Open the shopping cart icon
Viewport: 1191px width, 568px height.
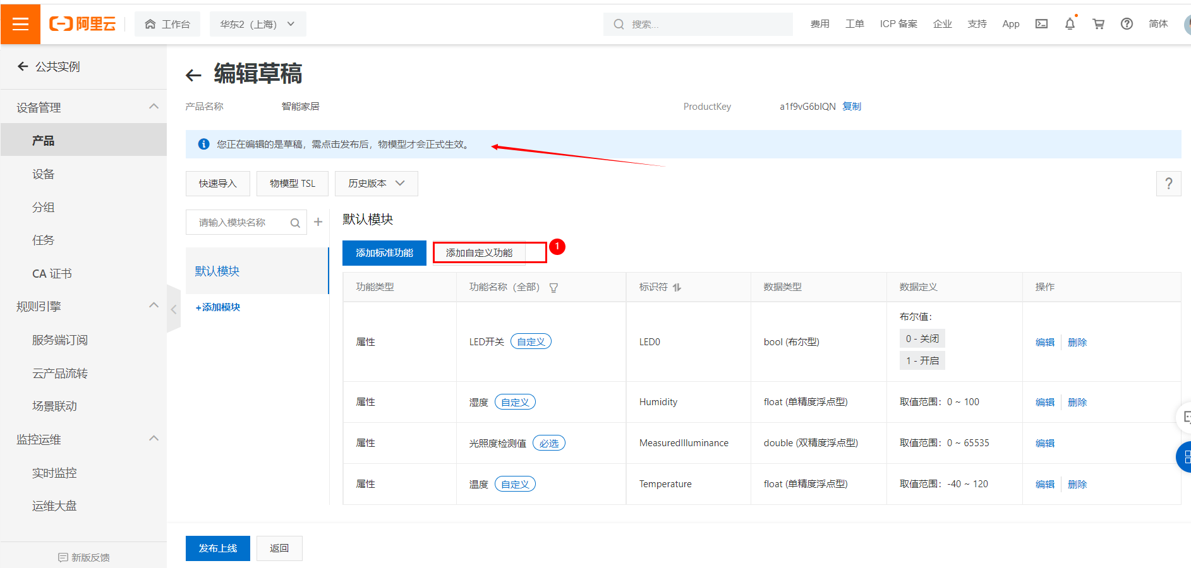1098,24
